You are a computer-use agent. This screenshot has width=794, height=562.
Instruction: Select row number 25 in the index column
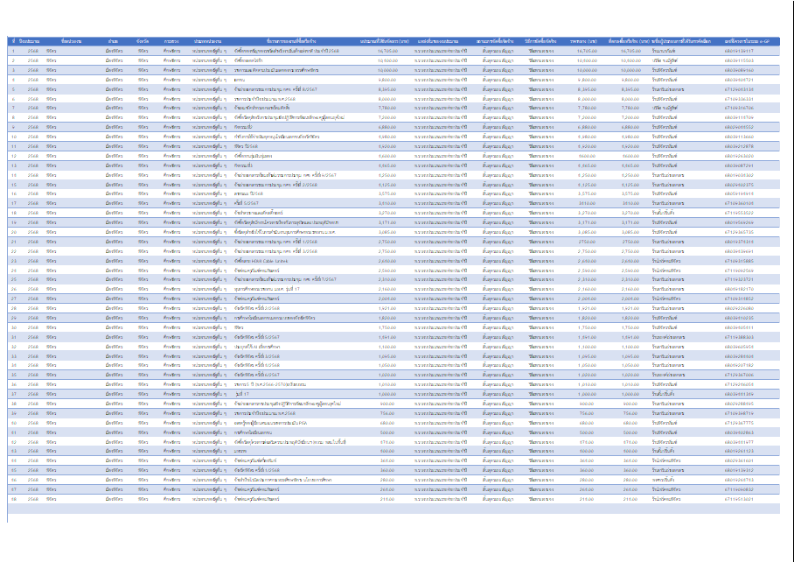click(14, 279)
